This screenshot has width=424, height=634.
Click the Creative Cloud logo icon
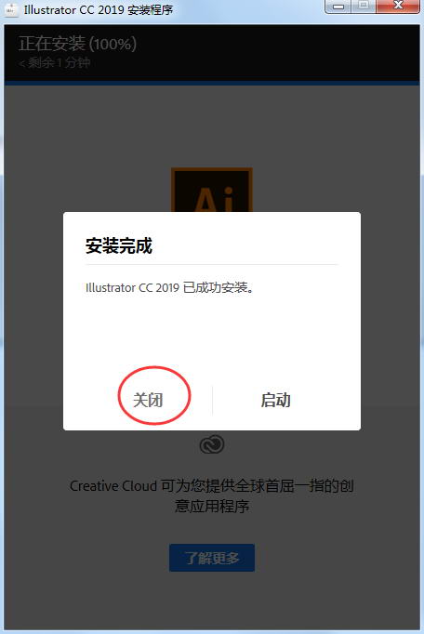pyautogui.click(x=212, y=444)
